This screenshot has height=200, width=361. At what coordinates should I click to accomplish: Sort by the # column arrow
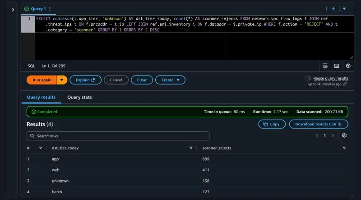tap(41, 148)
